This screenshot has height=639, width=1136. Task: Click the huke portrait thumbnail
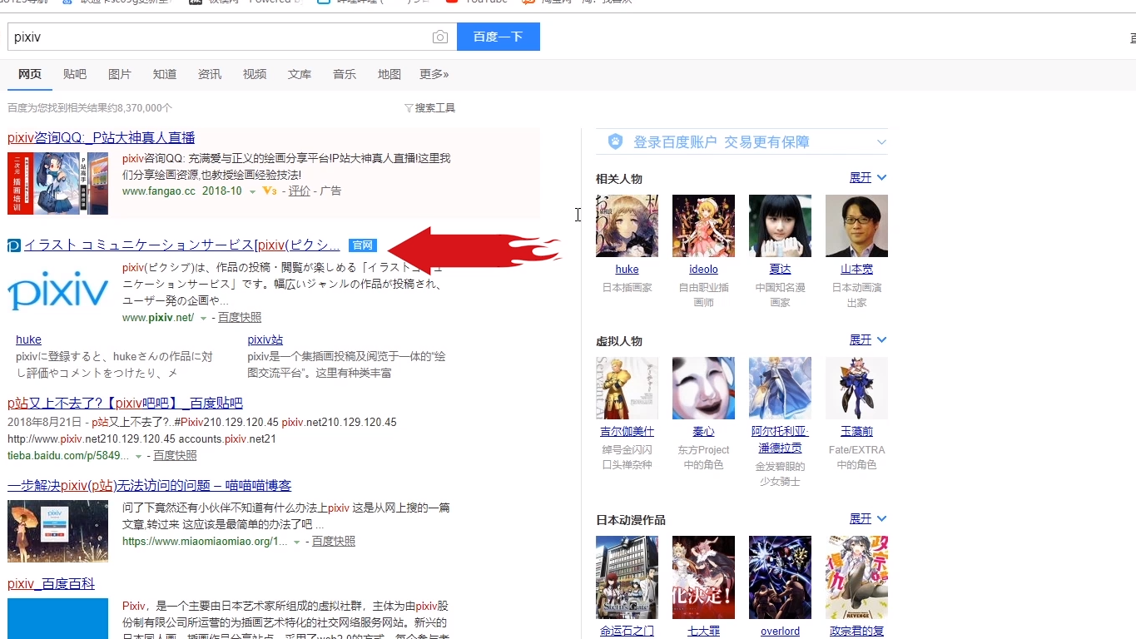click(627, 225)
